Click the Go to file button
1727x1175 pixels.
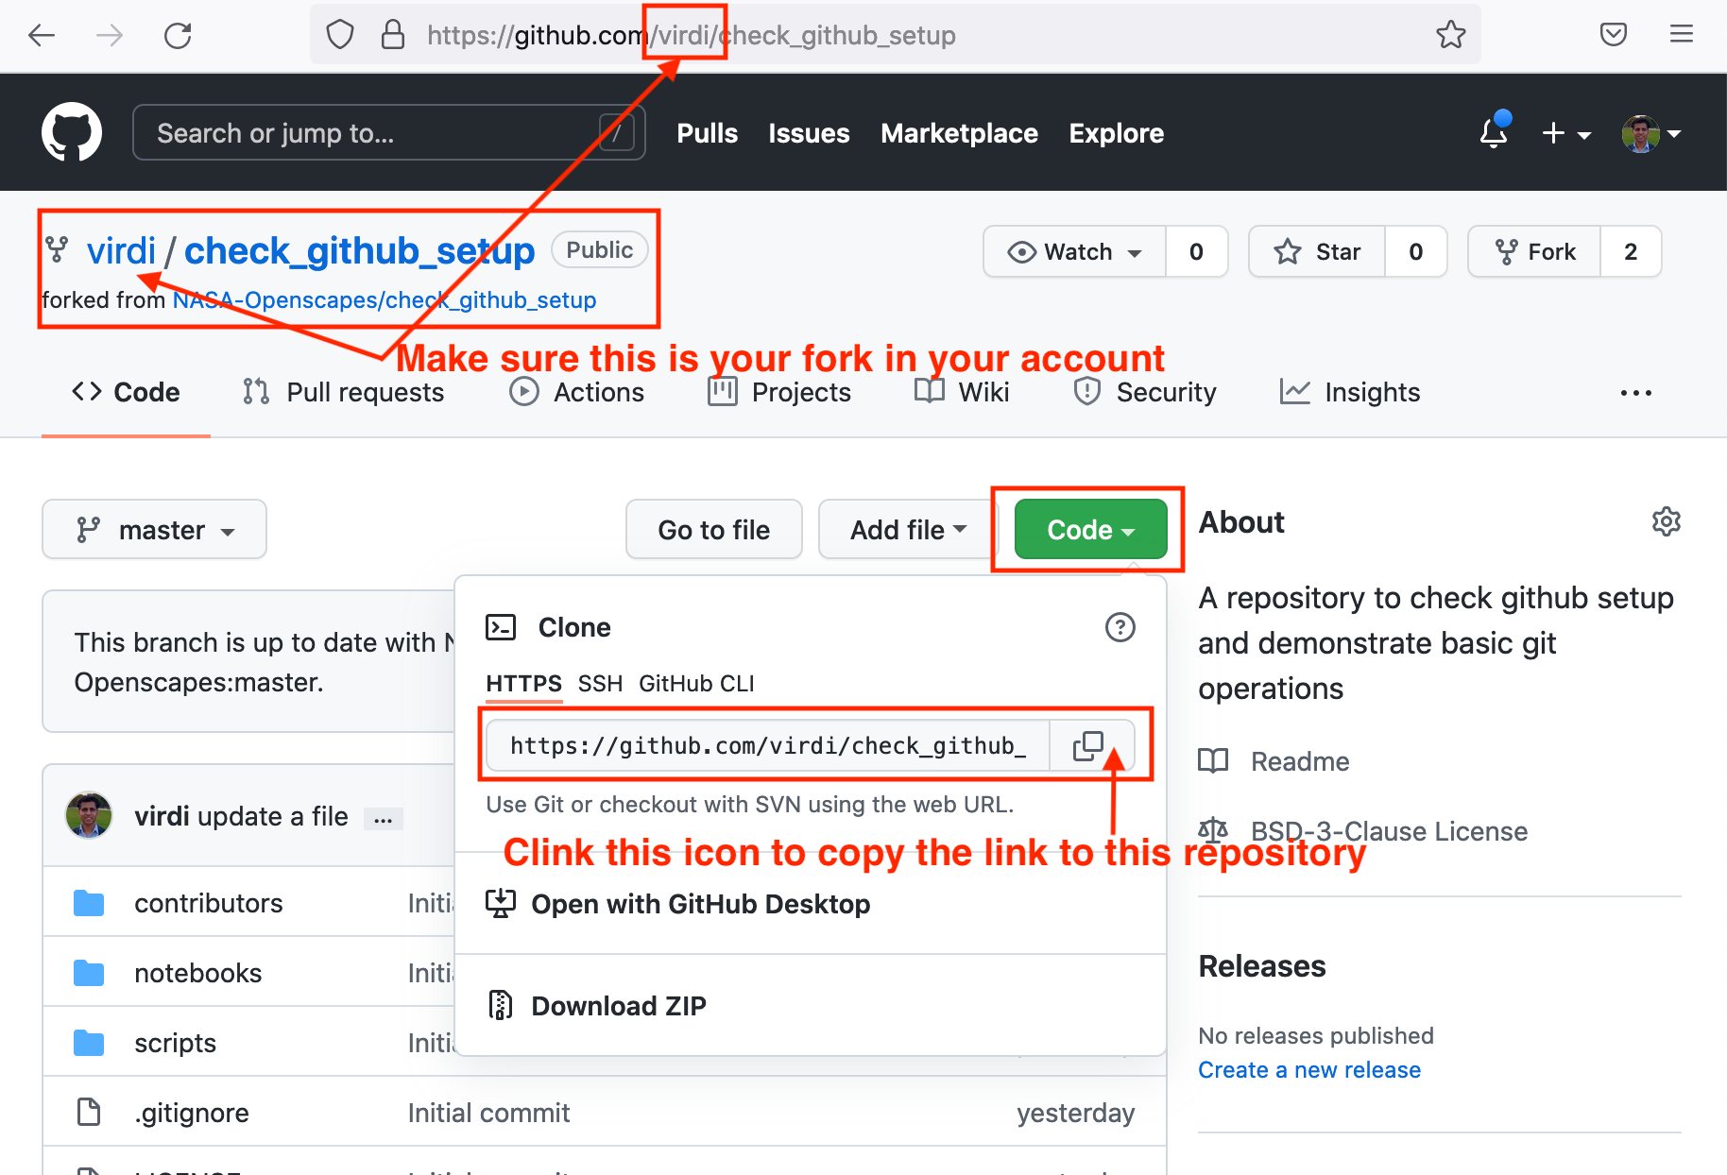pos(713,529)
